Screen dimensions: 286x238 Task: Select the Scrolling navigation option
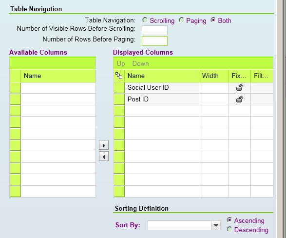click(x=145, y=20)
